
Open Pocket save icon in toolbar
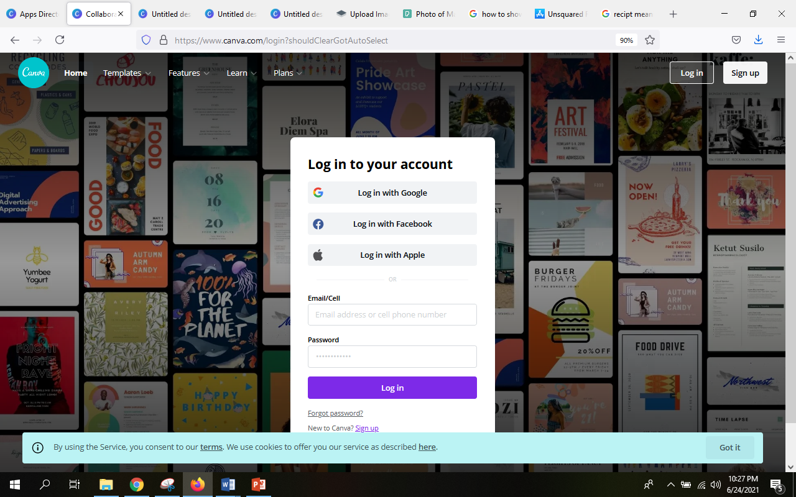point(736,40)
